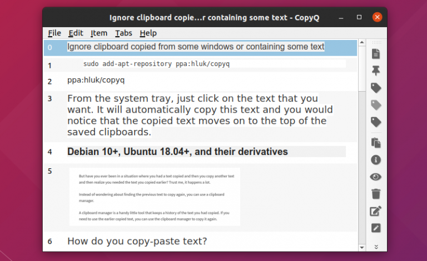Select the "Debian 10+, Ubuntu 18.04+, and their derivatives" item

[200, 152]
